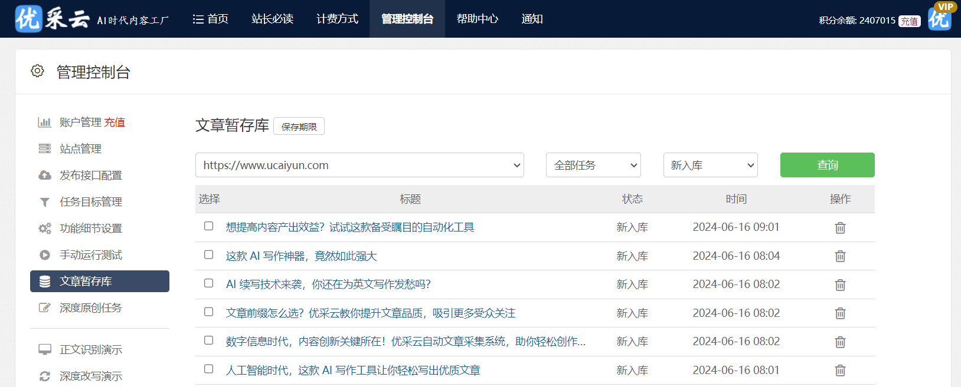The height and width of the screenshot is (387, 961).
Task: Click the 保存期限 button
Action: [299, 127]
